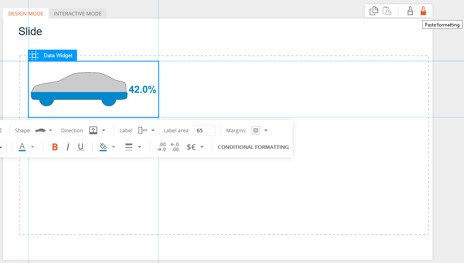The height and width of the screenshot is (263, 464).
Task: Click the fill color bucket icon
Action: click(x=103, y=147)
